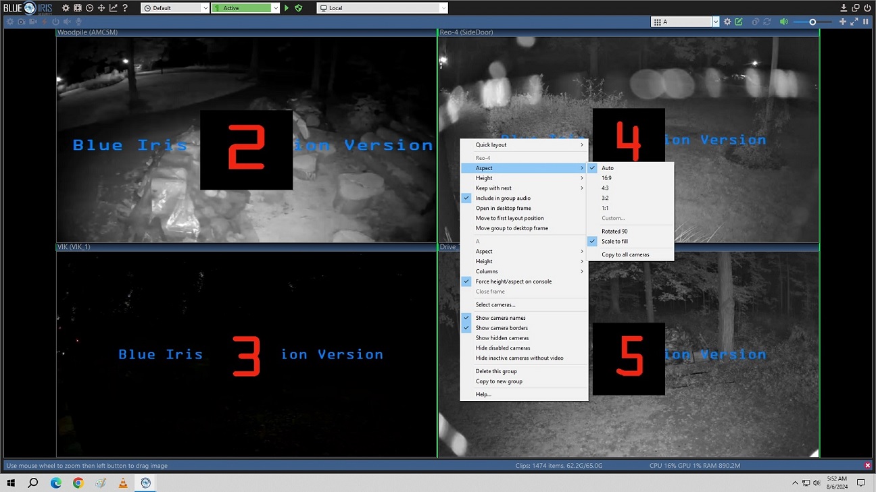Mute the green speaker volume icon

tap(783, 22)
